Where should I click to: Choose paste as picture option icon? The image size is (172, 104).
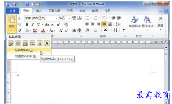pyautogui.click(x=40, y=43)
